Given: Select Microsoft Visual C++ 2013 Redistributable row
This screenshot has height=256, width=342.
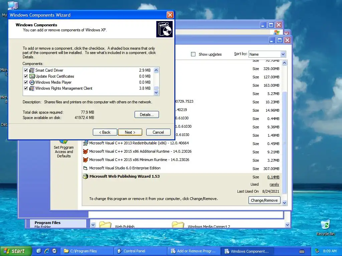Looking at the screenshot, I should pos(182,143).
